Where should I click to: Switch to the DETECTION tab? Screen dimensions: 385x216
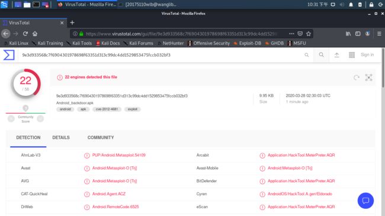(x=28, y=137)
